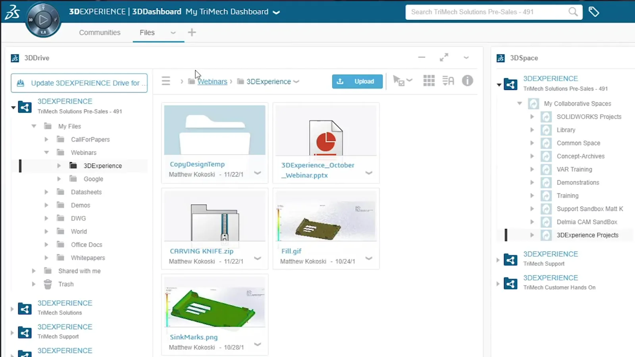635x357 pixels.
Task: Expand CARVING KNIFE.zip card options chevron
Action: tap(258, 258)
